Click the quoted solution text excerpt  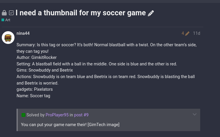pos(70,125)
